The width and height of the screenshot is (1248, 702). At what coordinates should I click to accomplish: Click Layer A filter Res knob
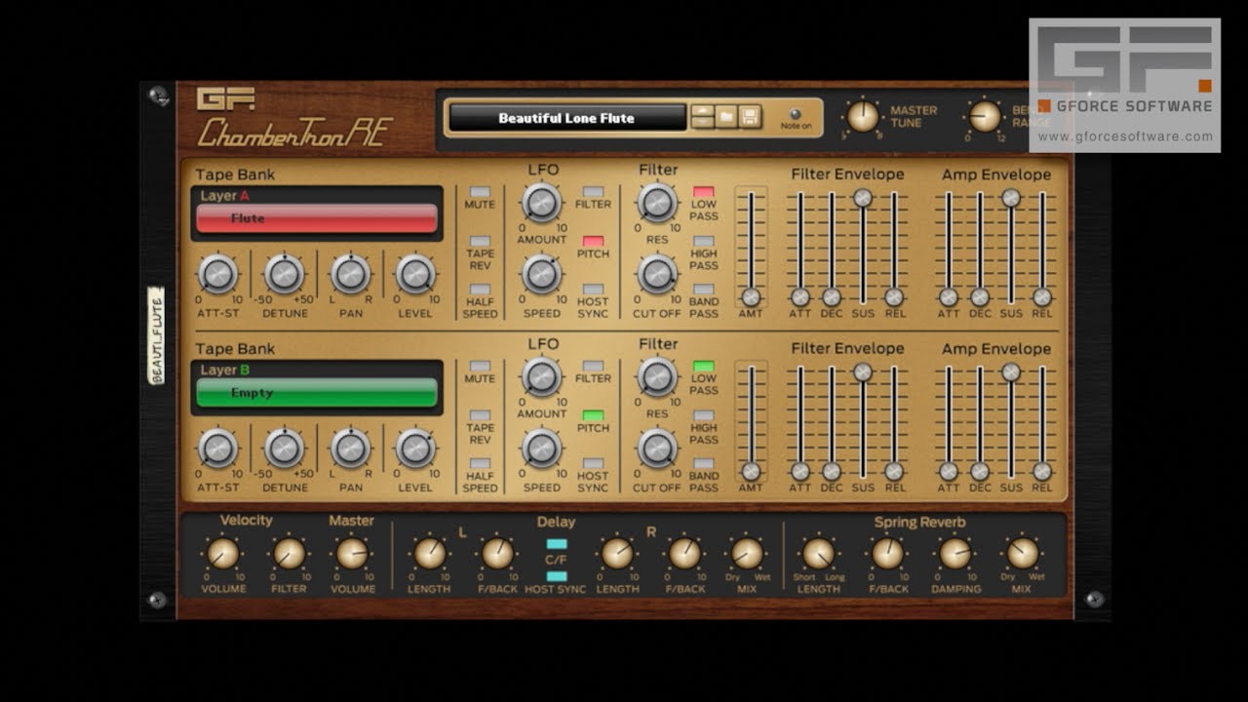[x=657, y=202]
